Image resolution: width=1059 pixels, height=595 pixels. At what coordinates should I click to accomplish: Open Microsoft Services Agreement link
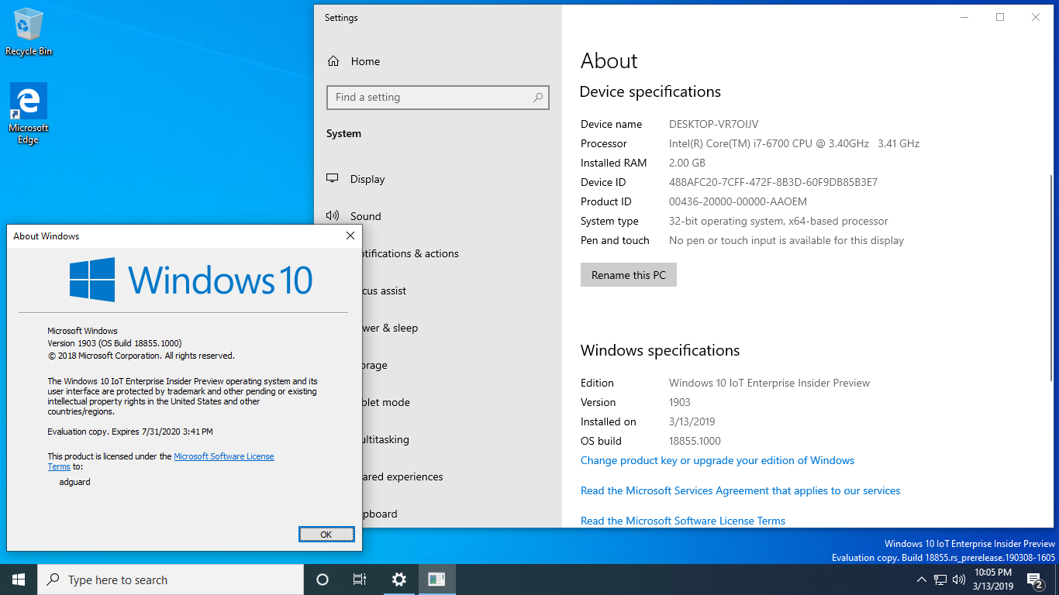coord(740,490)
